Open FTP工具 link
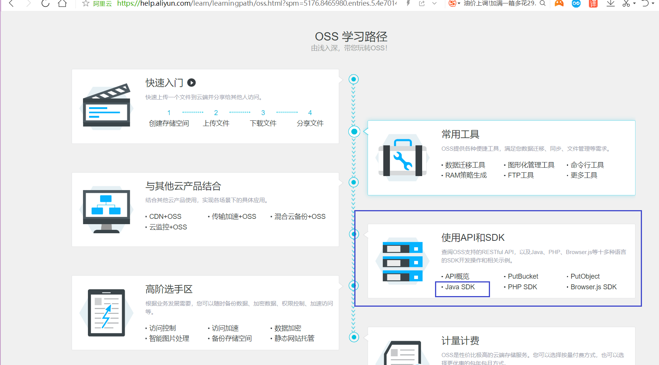 [x=521, y=175]
